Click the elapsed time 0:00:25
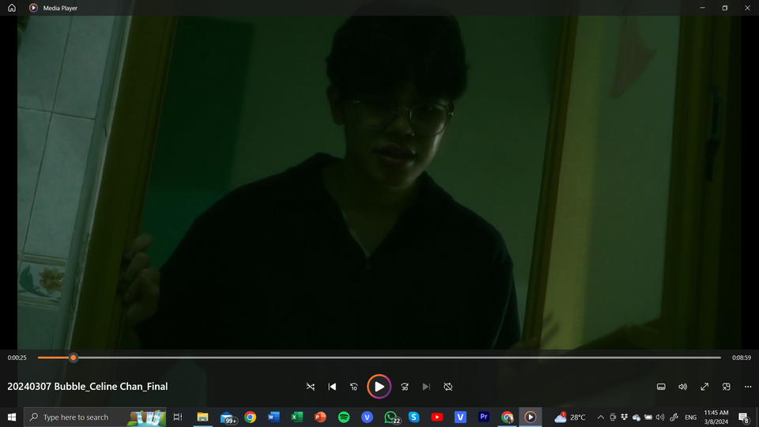The width and height of the screenshot is (759, 427). (x=17, y=357)
